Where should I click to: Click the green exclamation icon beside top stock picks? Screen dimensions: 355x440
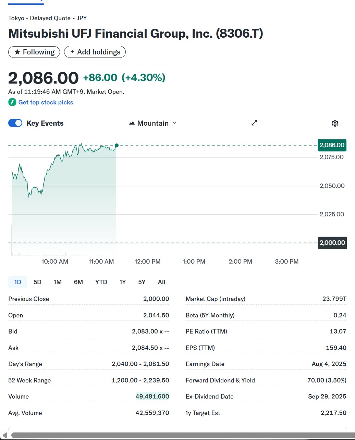12,102
